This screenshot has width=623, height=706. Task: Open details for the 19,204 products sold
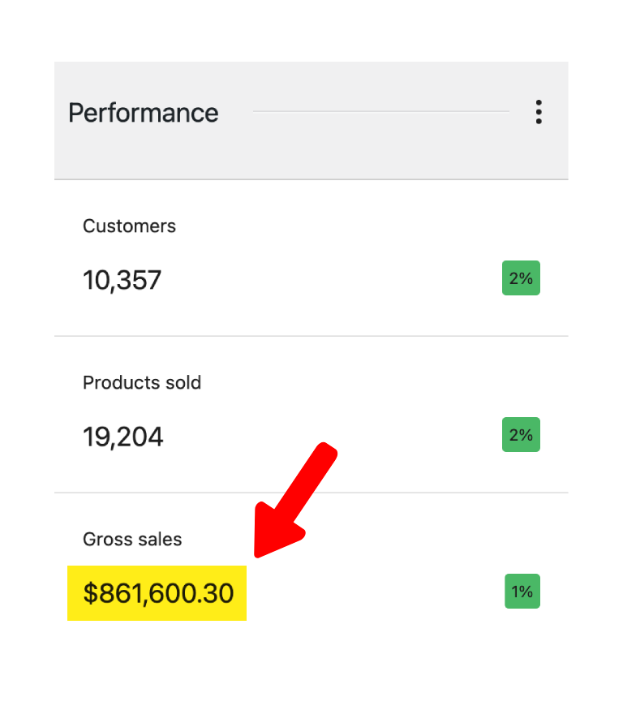(x=122, y=436)
